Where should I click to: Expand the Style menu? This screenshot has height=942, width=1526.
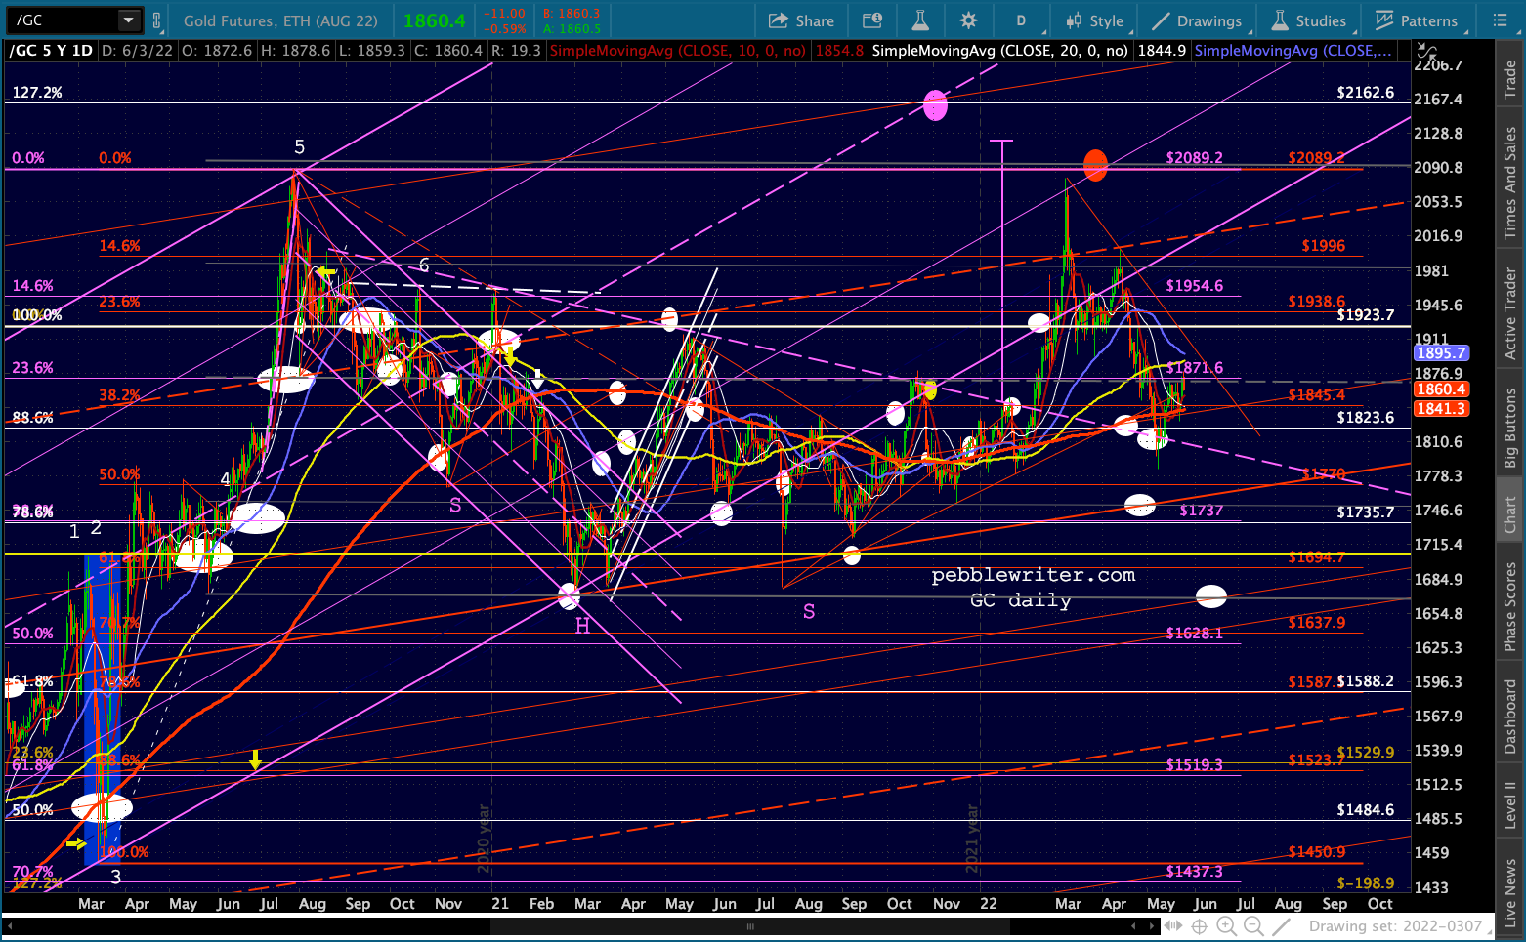coord(1095,20)
